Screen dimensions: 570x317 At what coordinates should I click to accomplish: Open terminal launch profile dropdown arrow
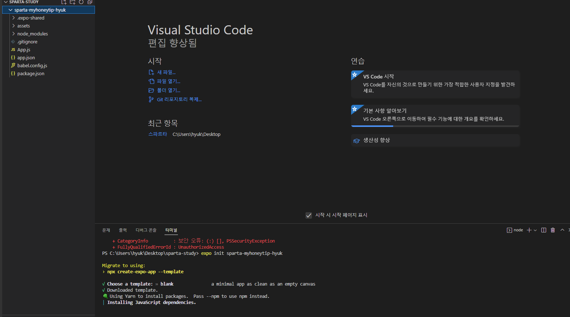coord(535,230)
